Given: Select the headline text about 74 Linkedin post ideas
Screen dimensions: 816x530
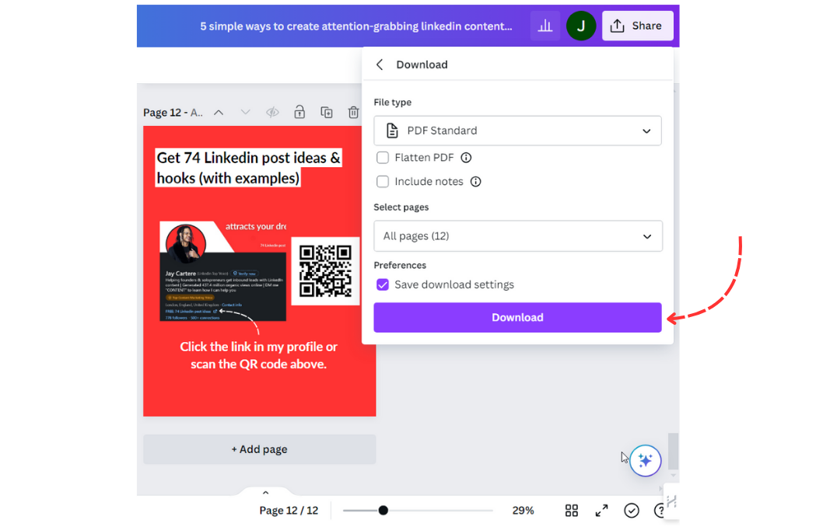Looking at the screenshot, I should point(249,168).
